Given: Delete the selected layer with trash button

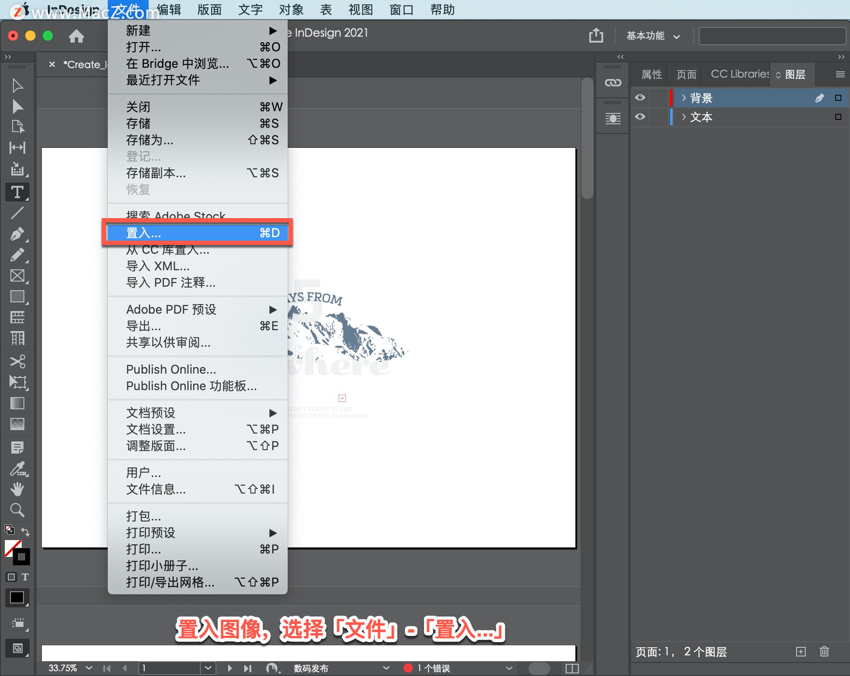Looking at the screenshot, I should coord(824,651).
